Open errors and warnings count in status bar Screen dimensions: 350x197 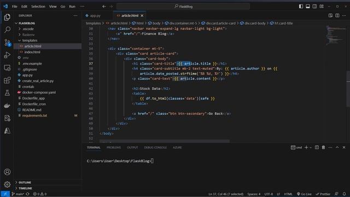(40, 194)
